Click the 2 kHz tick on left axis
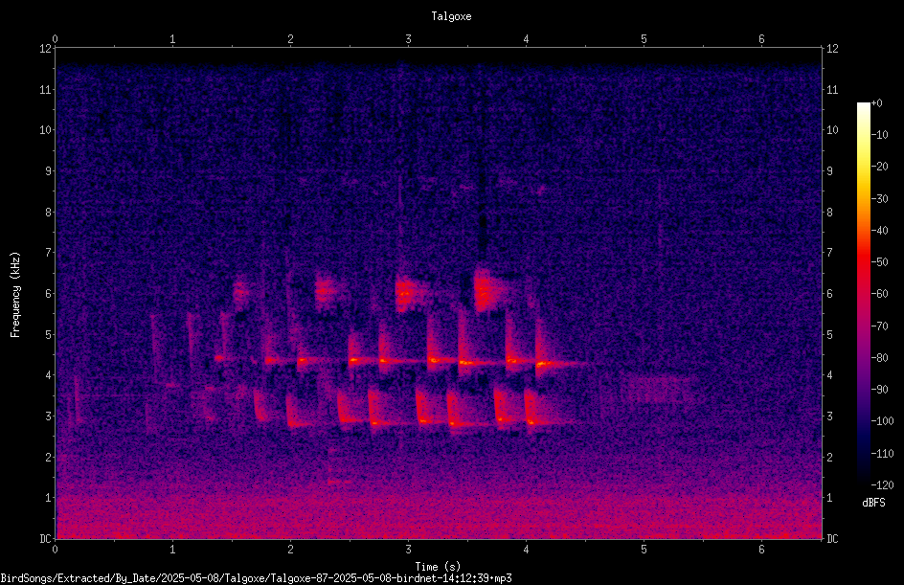This screenshot has width=904, height=585. (49, 457)
